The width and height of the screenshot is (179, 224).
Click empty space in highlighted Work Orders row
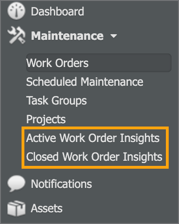130,63
